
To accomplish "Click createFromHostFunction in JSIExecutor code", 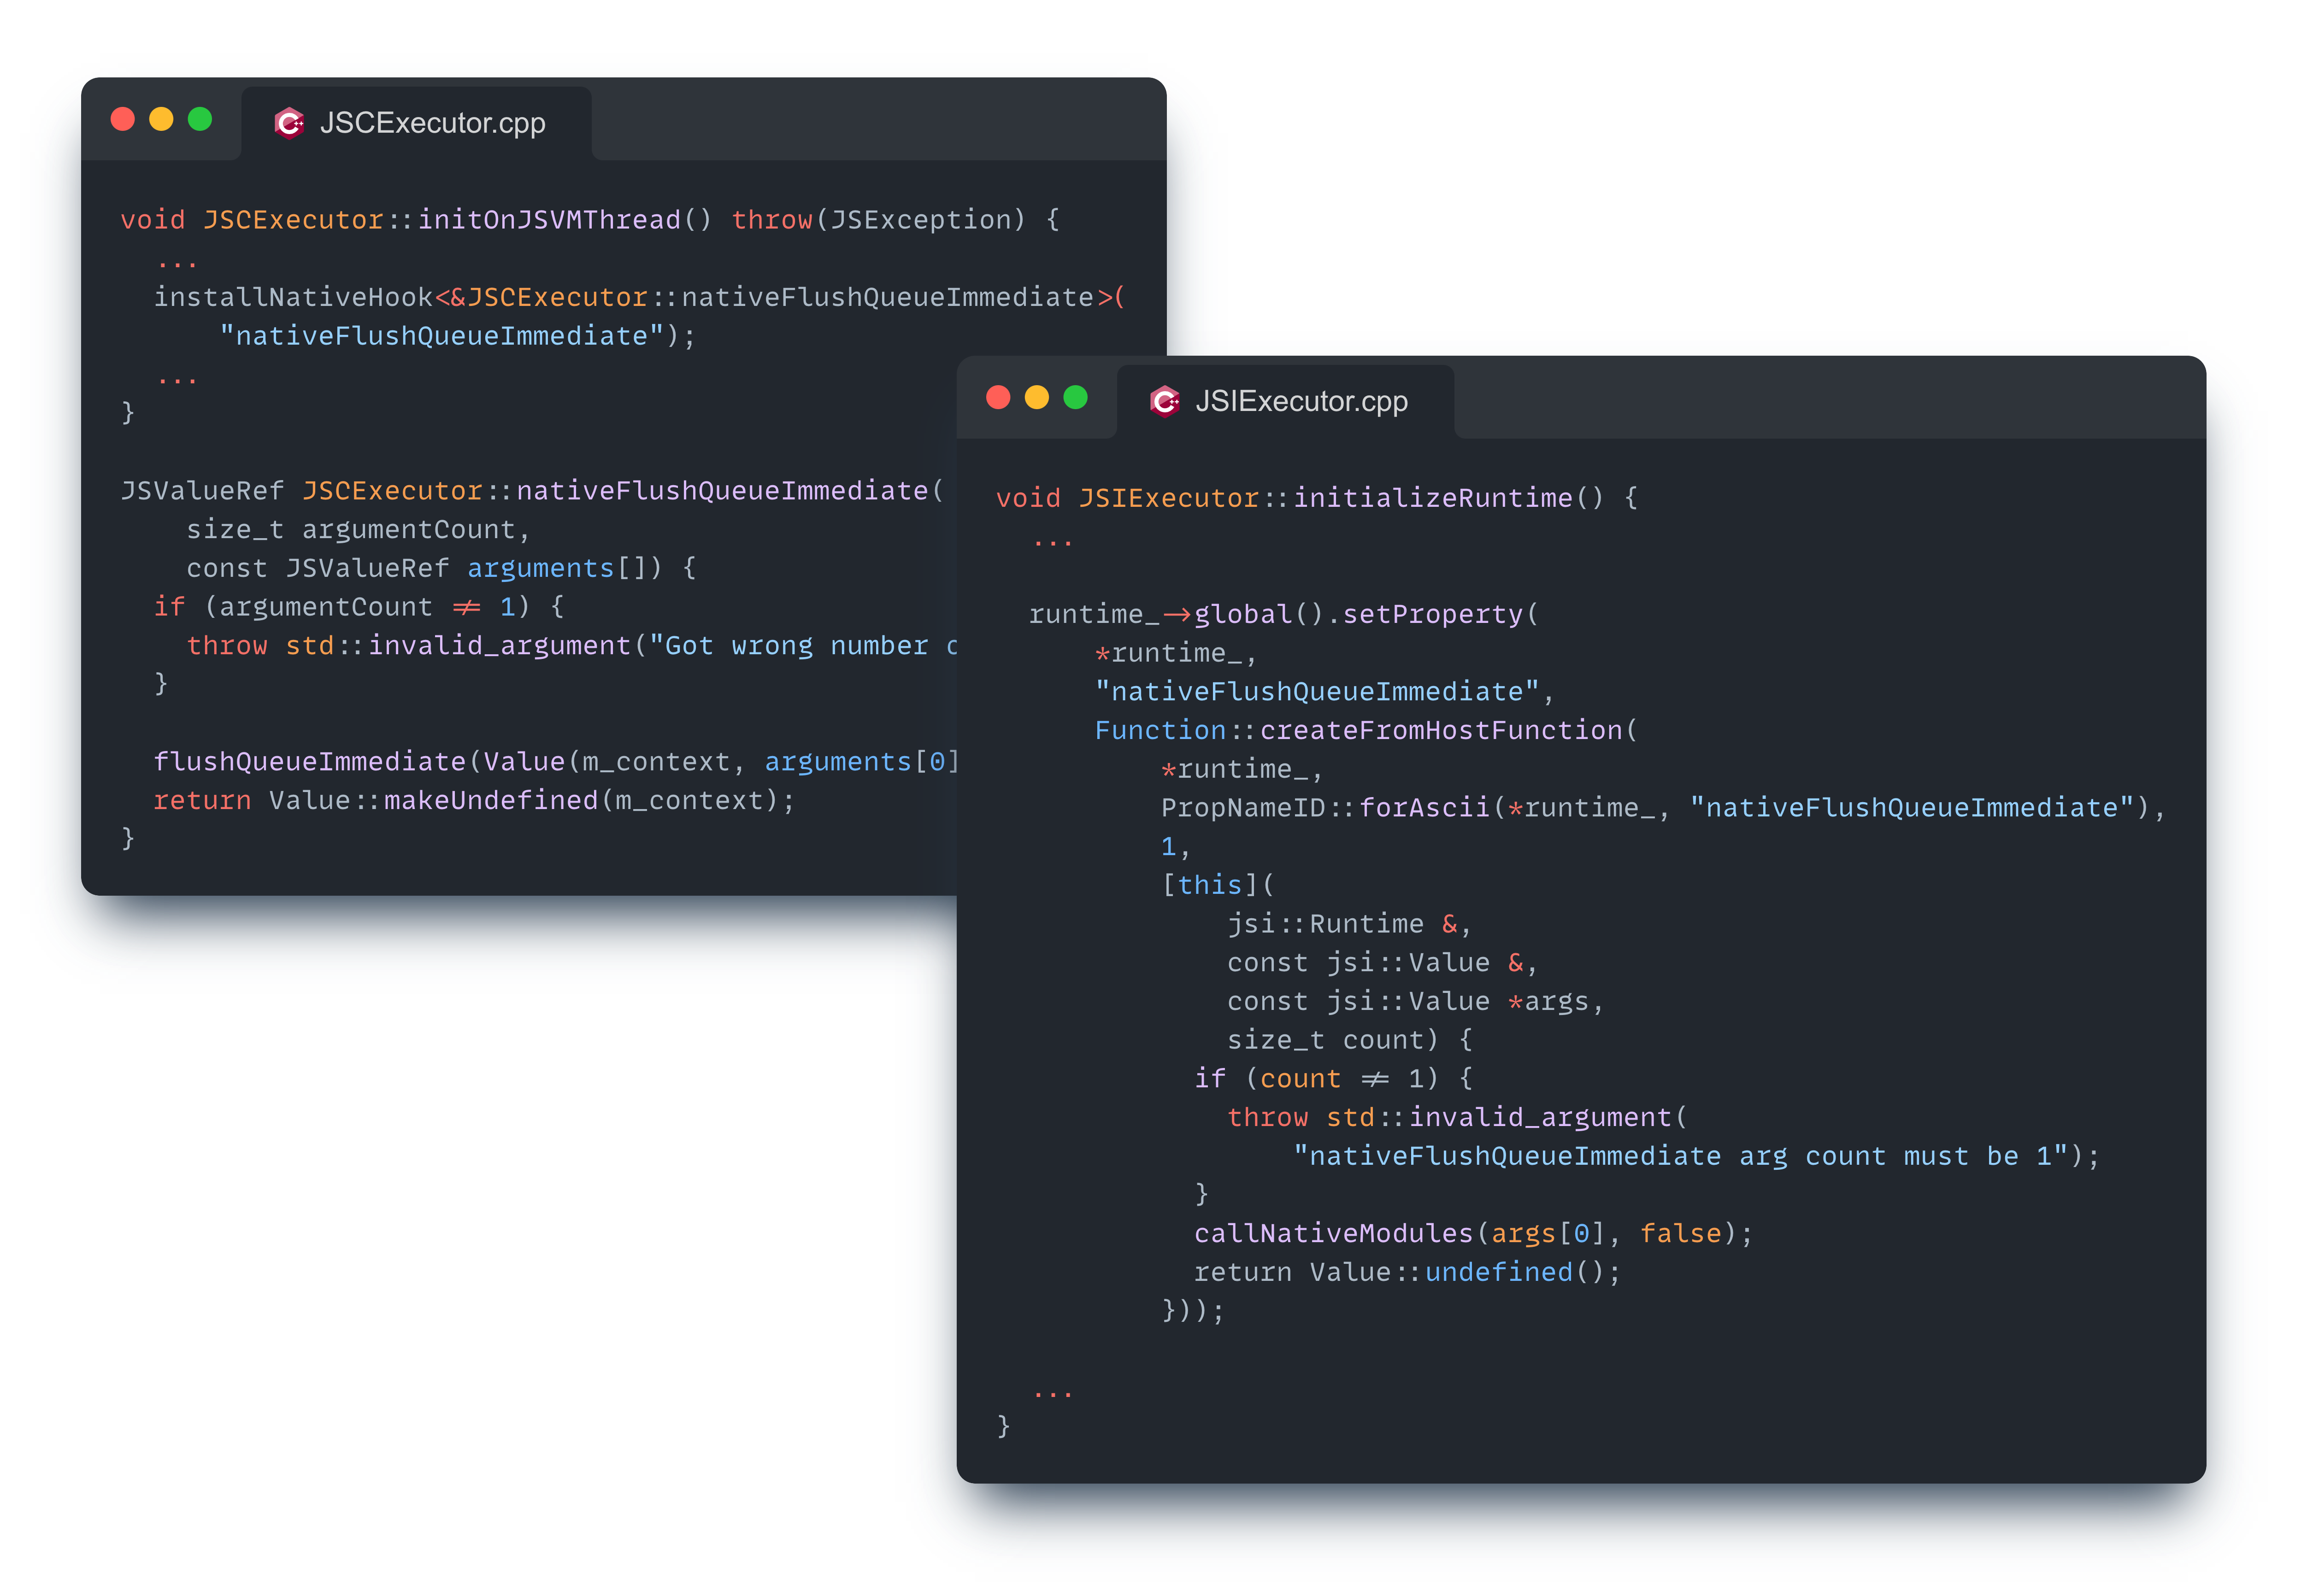I will point(1440,730).
